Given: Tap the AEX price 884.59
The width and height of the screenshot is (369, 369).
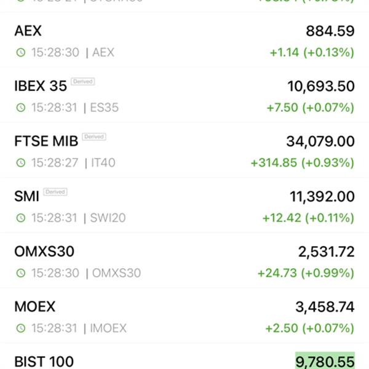Looking at the screenshot, I should coord(330,31).
